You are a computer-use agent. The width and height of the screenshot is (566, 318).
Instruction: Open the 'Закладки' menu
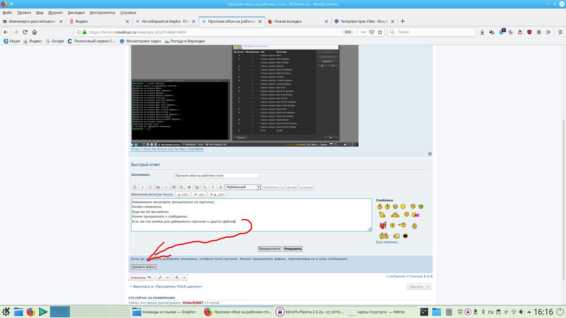tap(76, 12)
